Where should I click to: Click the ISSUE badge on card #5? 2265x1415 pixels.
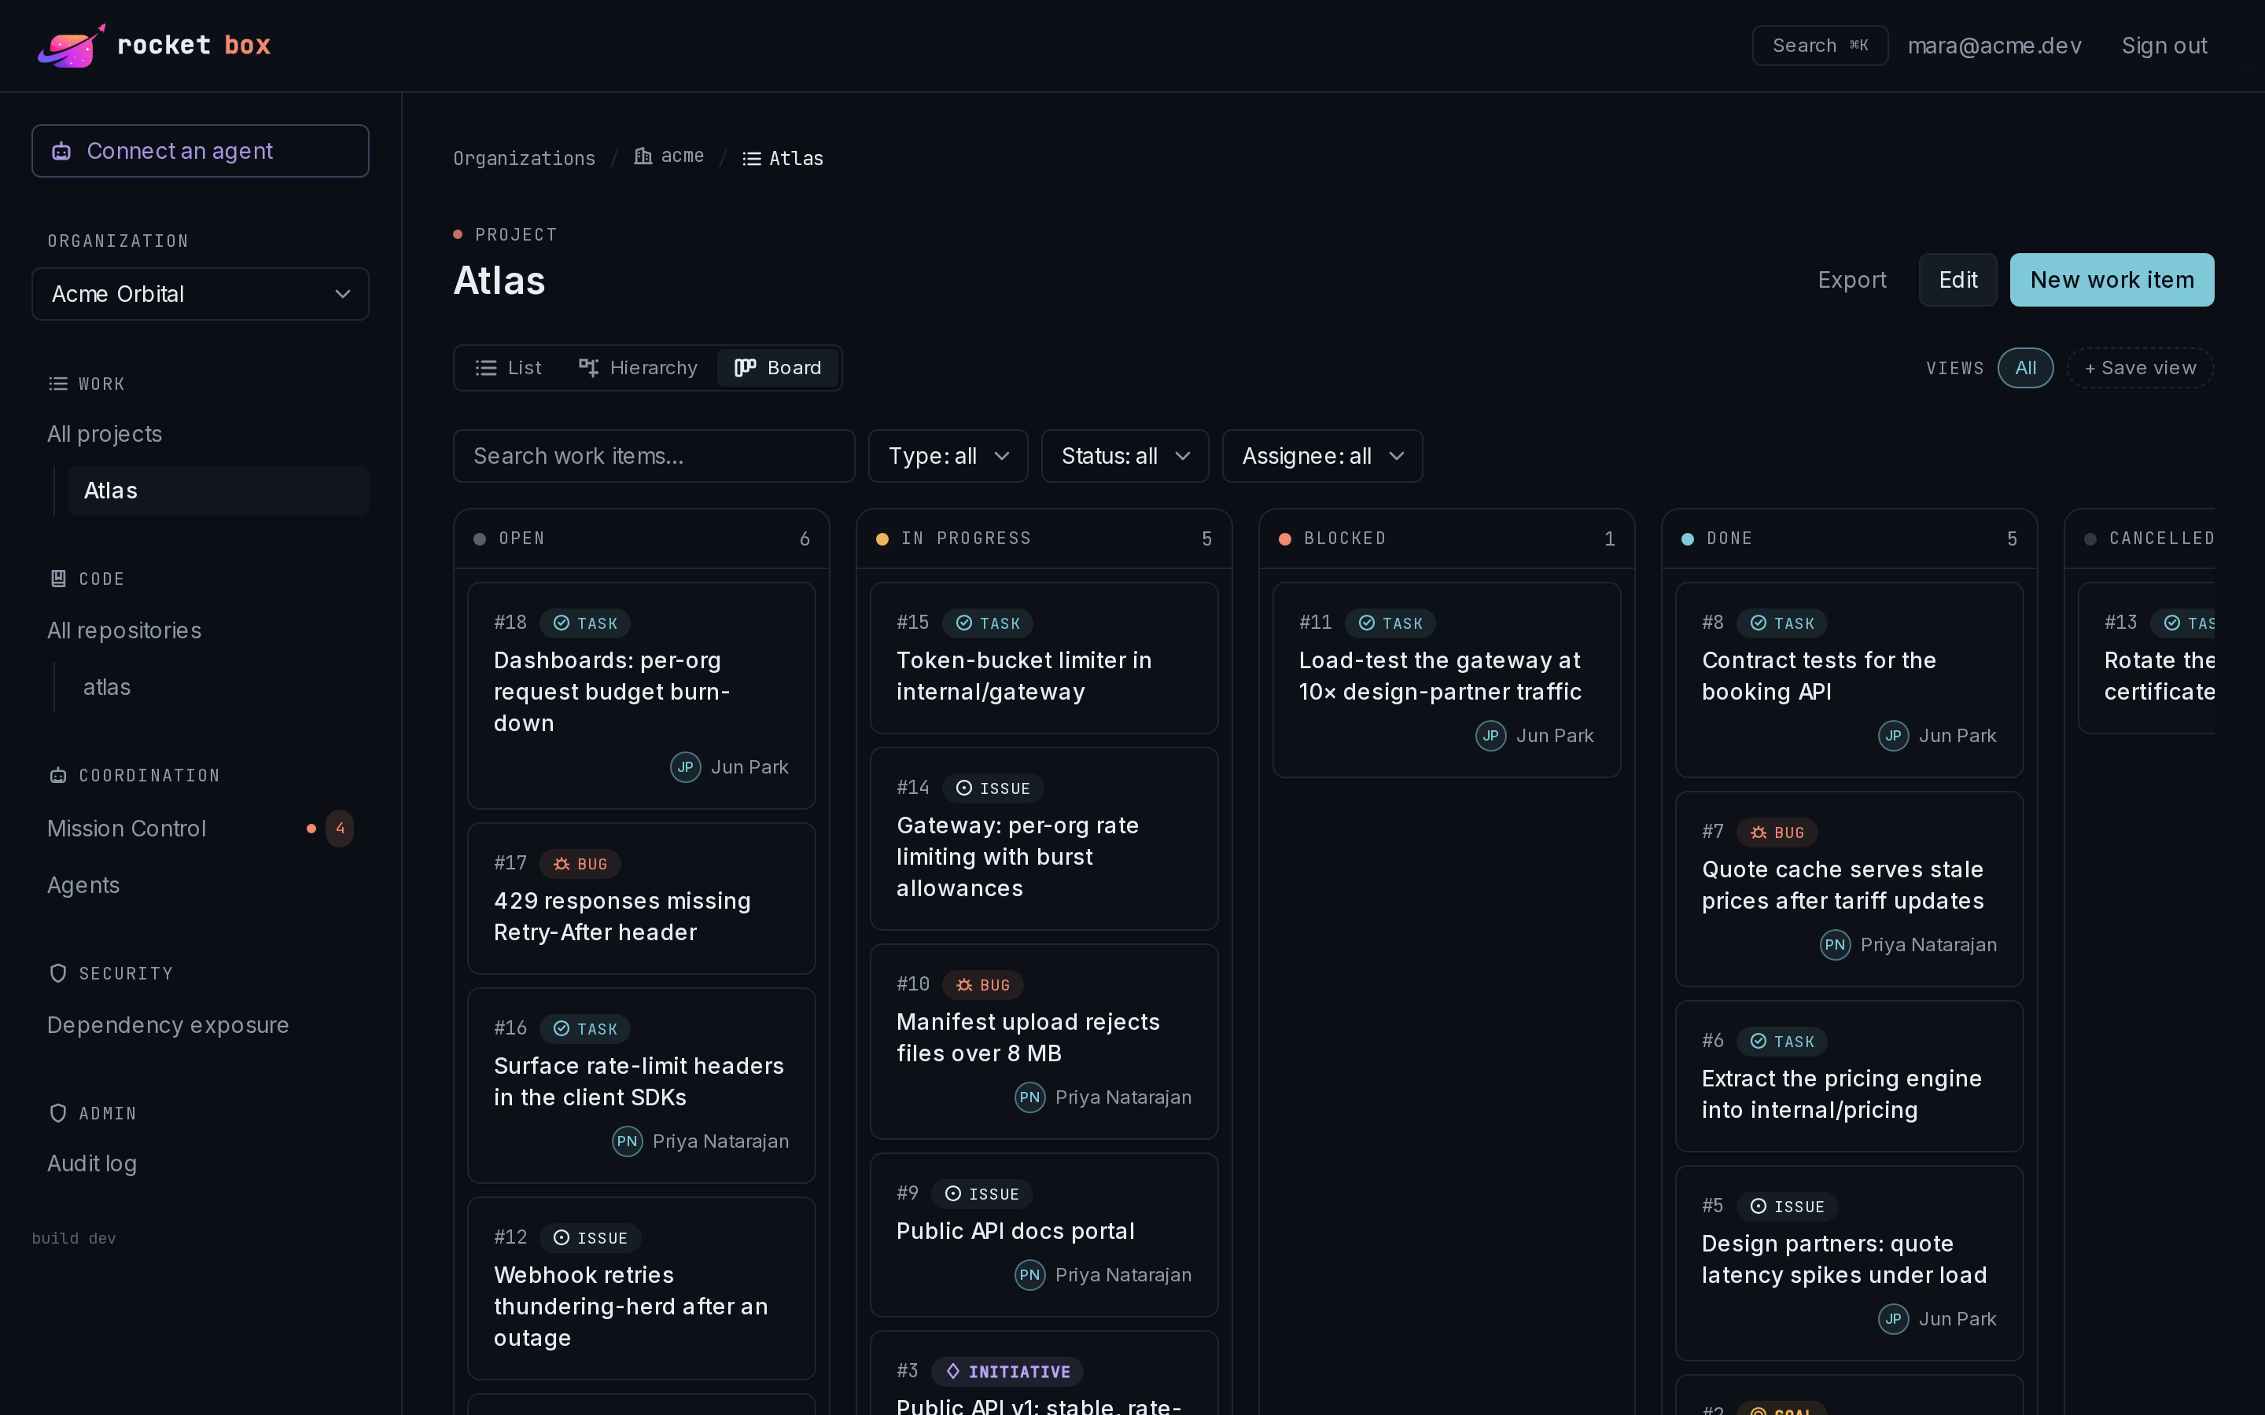click(1788, 1207)
